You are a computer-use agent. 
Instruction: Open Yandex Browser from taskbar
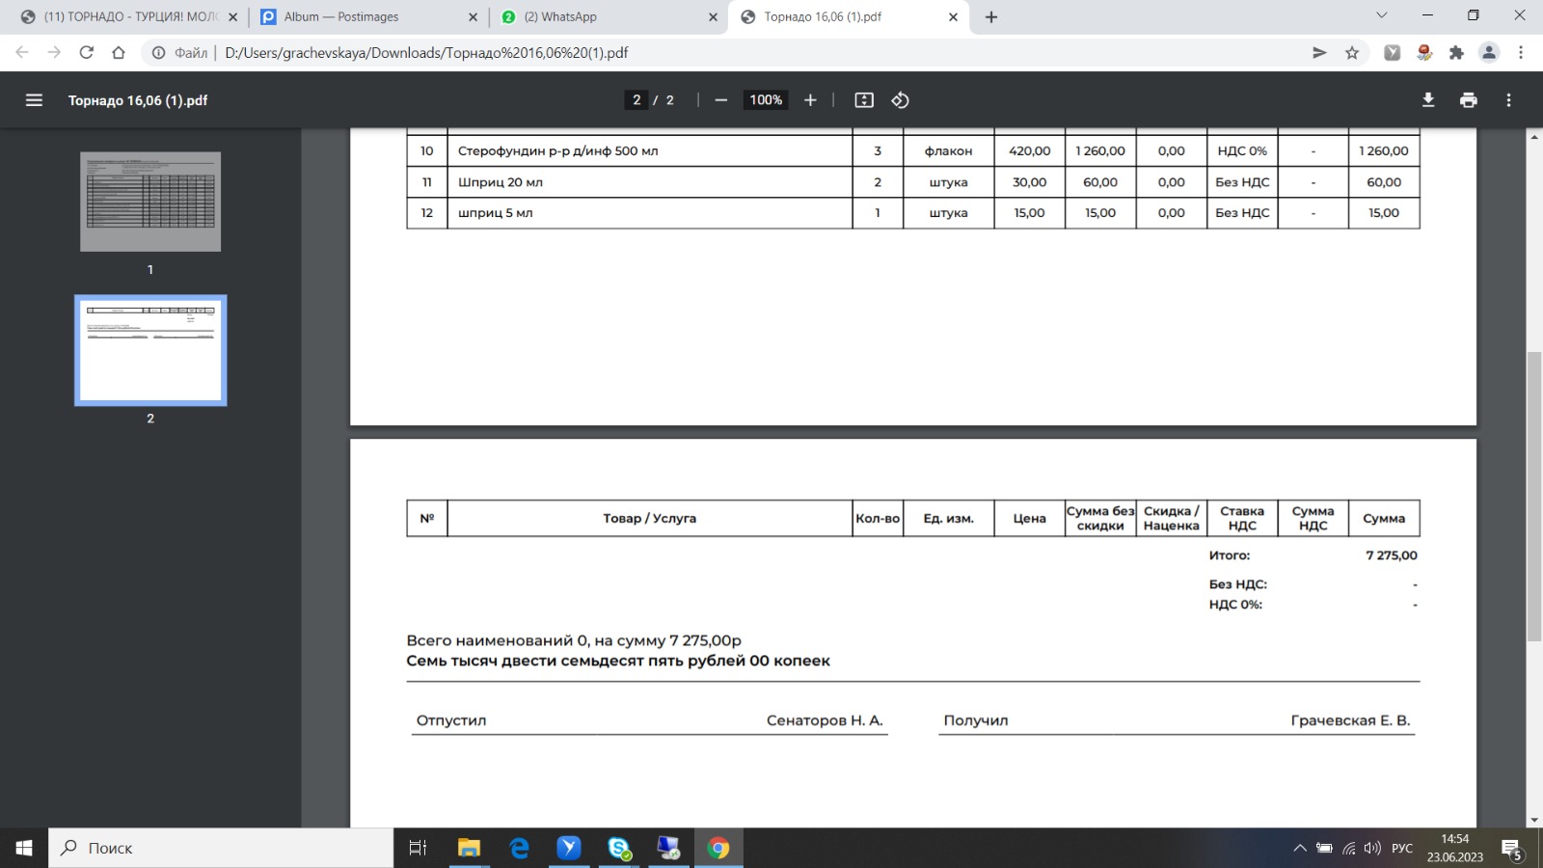click(569, 848)
